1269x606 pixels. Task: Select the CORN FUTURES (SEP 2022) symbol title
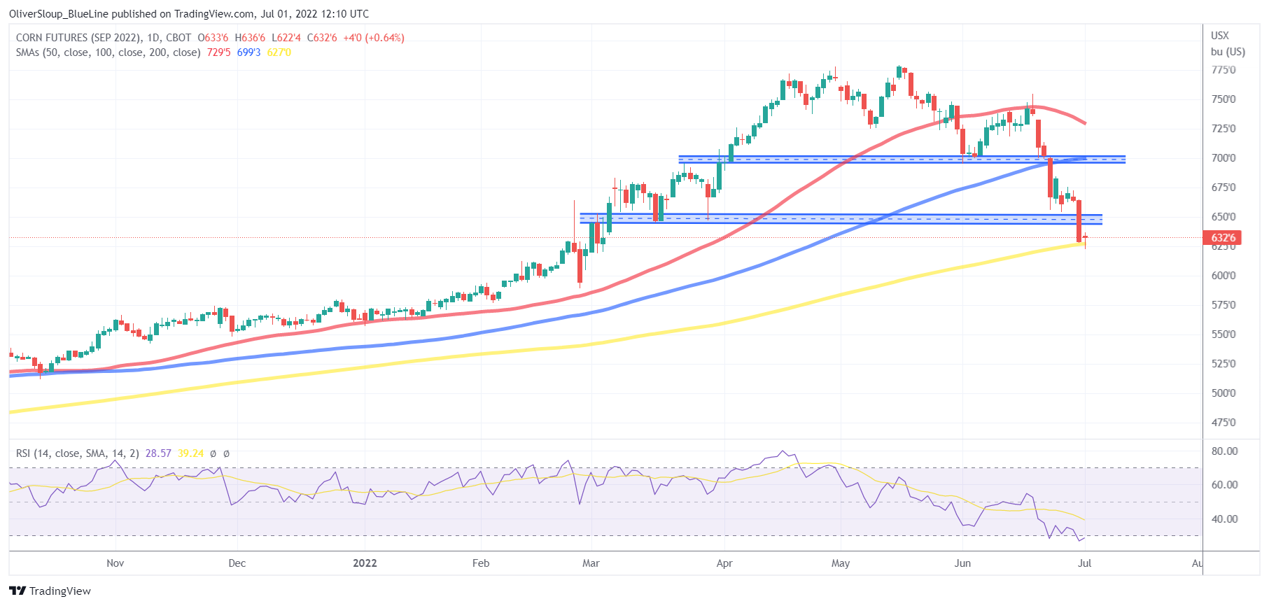click(80, 38)
